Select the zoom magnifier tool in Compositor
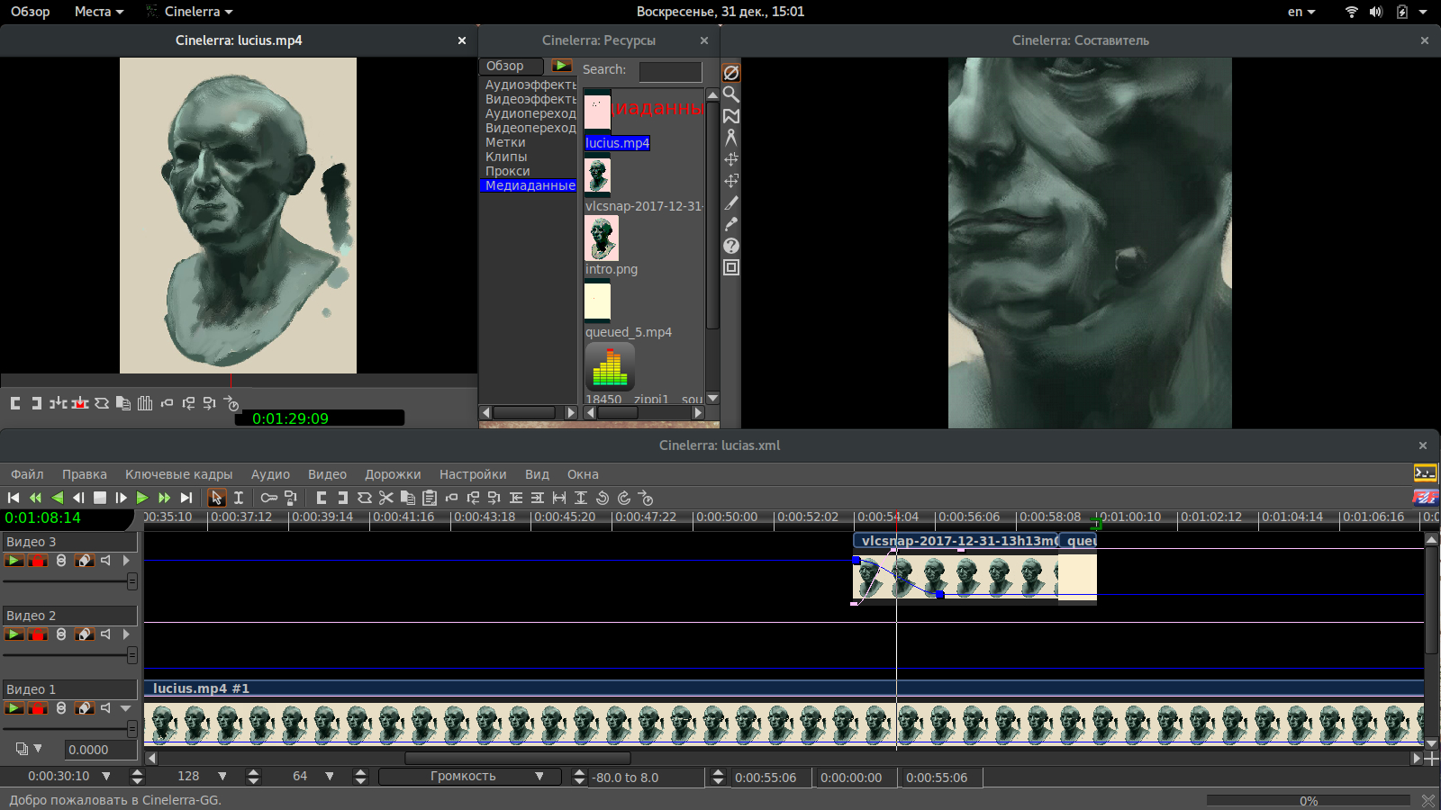The width and height of the screenshot is (1441, 810). click(731, 94)
